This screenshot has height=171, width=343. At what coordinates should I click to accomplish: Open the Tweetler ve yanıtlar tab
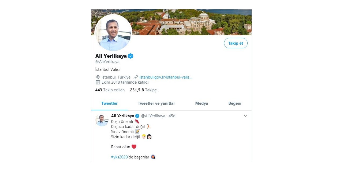156,103
